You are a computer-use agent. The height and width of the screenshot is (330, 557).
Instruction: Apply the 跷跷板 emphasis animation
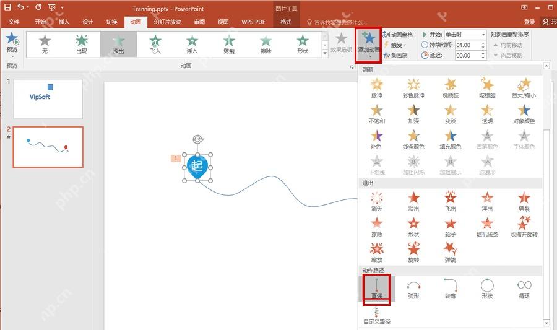pyautogui.click(x=451, y=88)
